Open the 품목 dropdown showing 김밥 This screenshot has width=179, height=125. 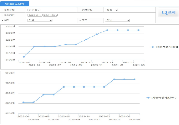[117, 20]
